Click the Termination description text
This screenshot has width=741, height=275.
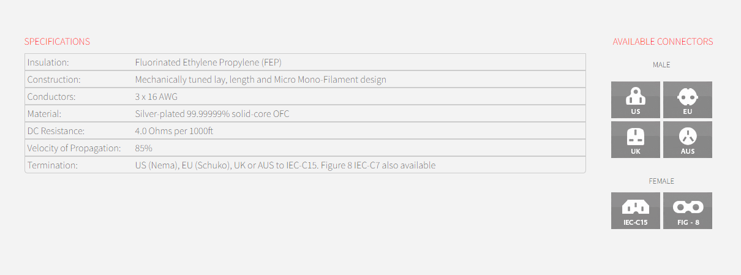[285, 165]
